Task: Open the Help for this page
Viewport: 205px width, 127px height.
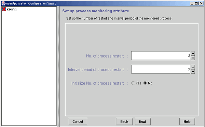Action: click(187, 122)
